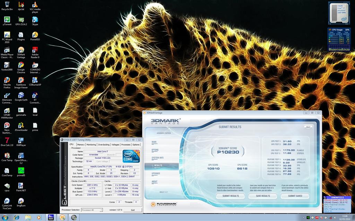Switch to the Memory tab in E-LEET
This screenshot has width=355, height=221.
click(80, 145)
